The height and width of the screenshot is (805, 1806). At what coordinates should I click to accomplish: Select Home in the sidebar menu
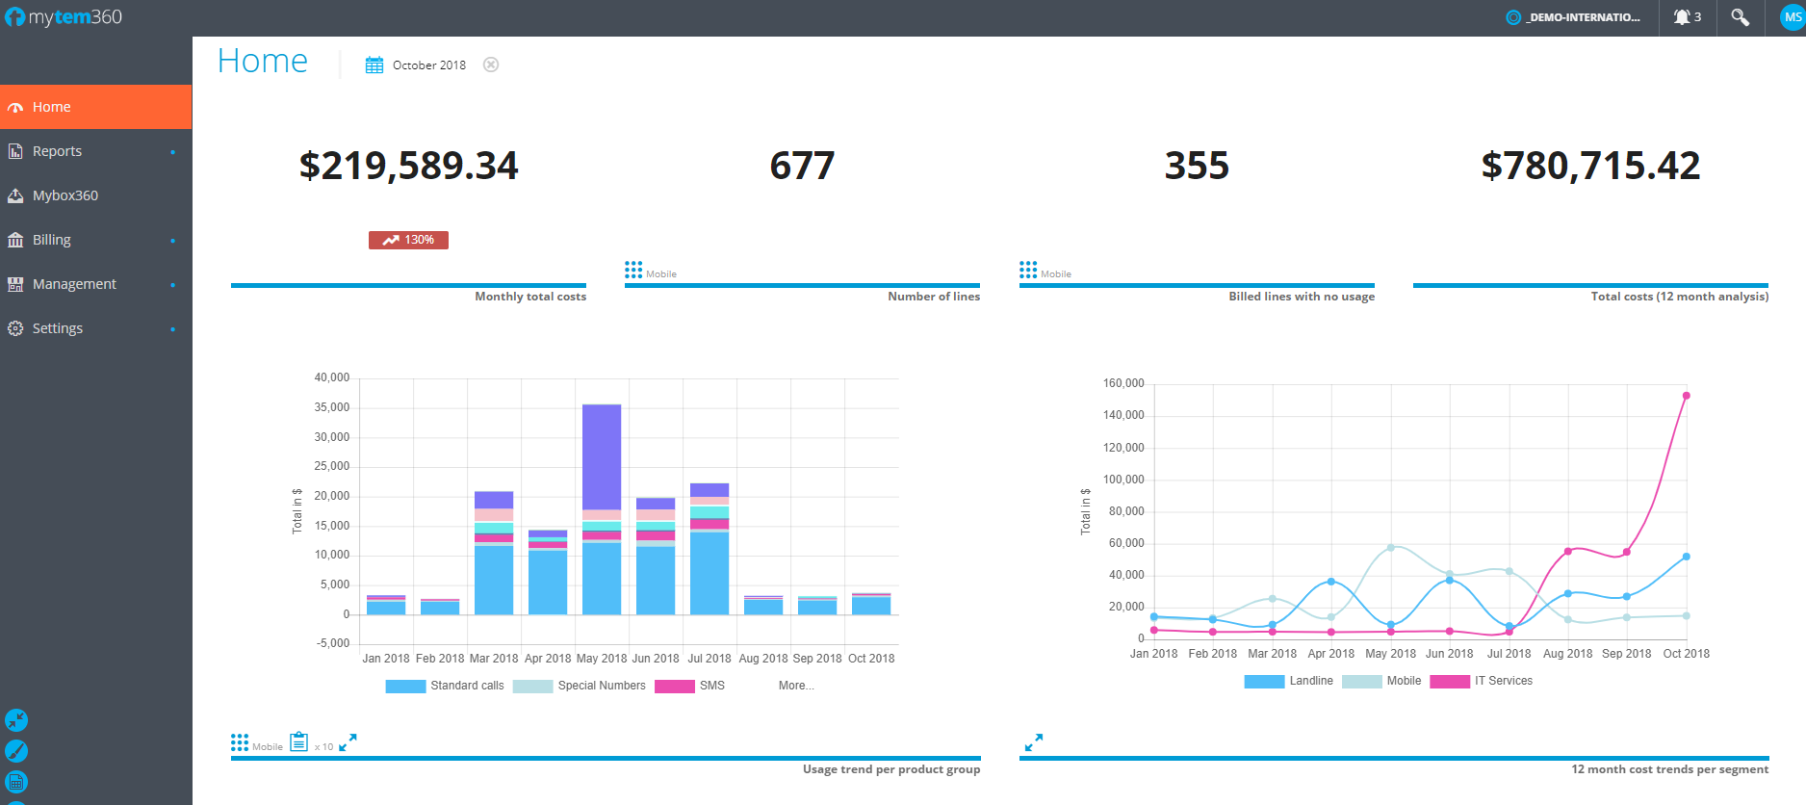click(x=52, y=107)
